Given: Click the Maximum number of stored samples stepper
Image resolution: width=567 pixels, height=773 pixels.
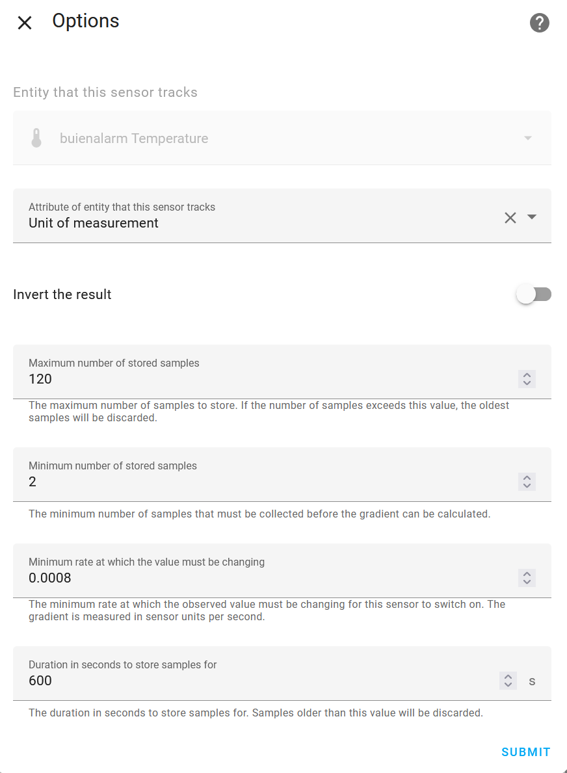Looking at the screenshot, I should coord(527,379).
